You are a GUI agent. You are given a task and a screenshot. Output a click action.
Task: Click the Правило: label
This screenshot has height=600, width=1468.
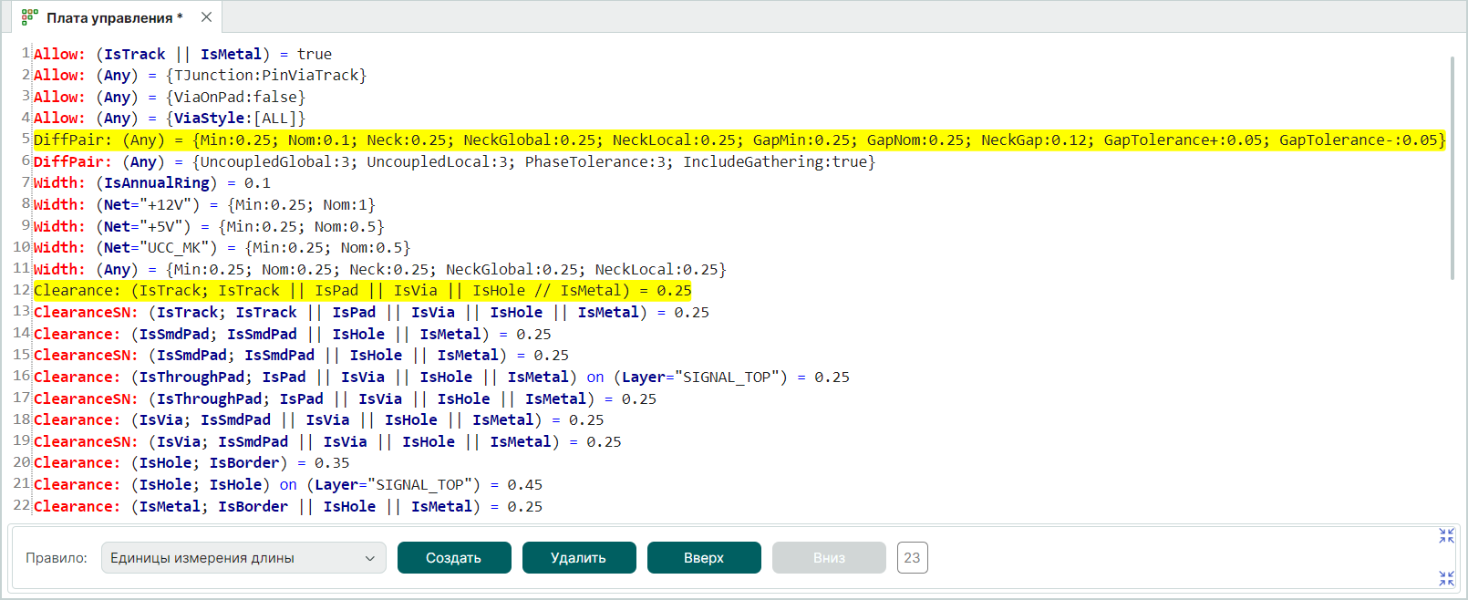pos(57,558)
